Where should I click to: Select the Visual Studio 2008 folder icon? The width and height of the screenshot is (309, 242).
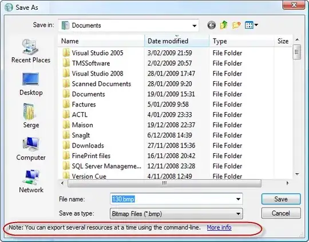tap(66, 73)
